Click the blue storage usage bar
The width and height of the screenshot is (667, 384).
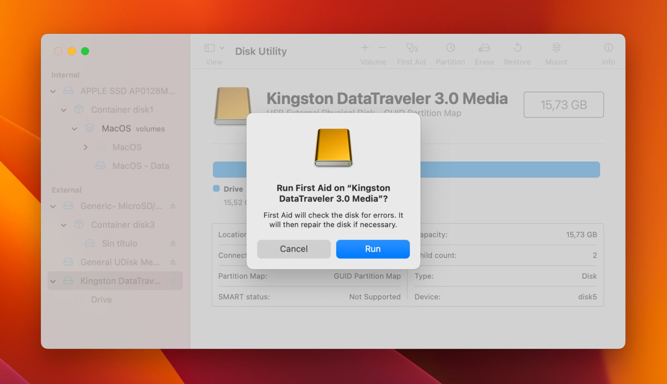pyautogui.click(x=500, y=169)
